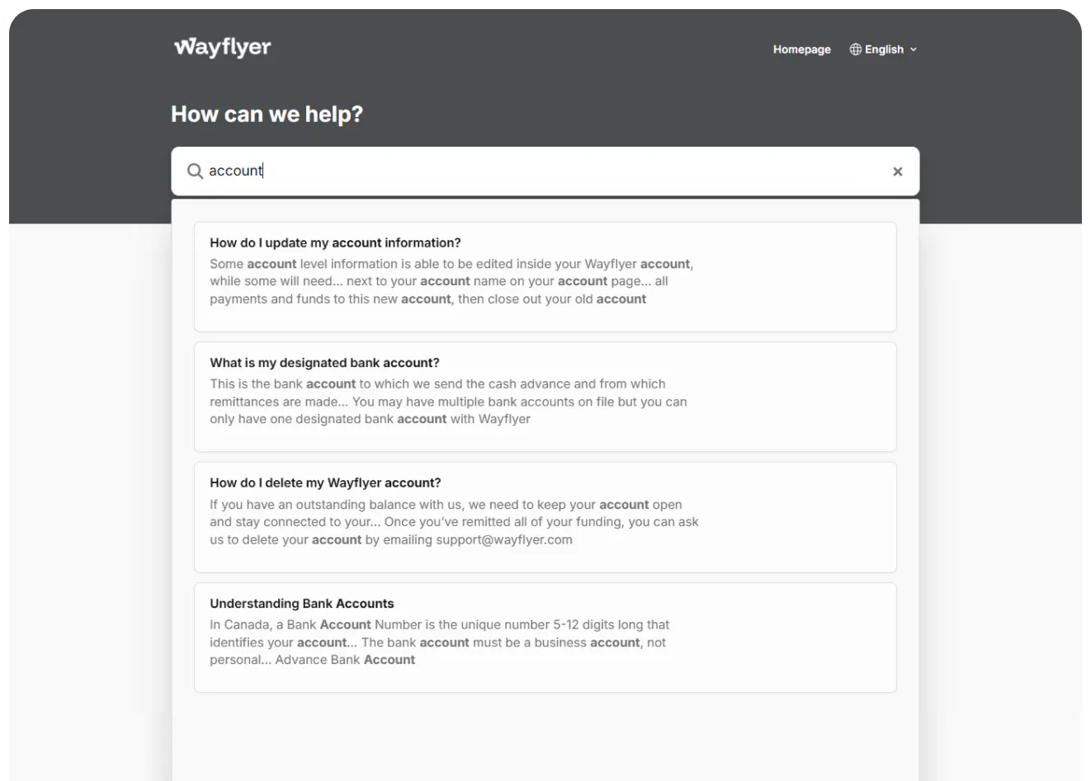
Task: Click the snippet beginning "Some account level information"
Action: tap(451, 281)
